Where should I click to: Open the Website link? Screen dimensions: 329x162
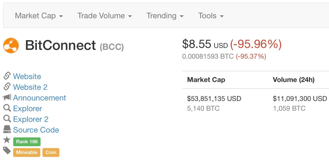pos(27,76)
